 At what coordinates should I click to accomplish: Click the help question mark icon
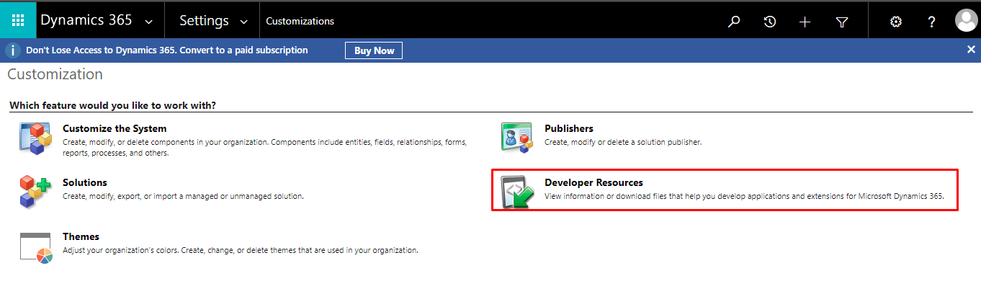point(931,22)
